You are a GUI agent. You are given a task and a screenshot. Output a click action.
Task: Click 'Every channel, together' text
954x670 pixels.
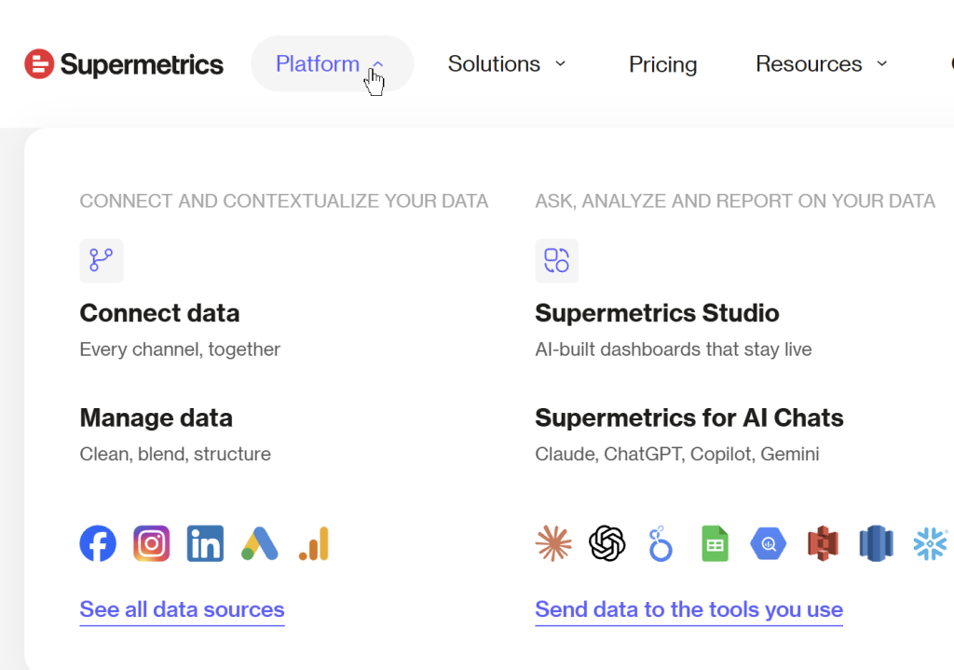click(x=180, y=349)
